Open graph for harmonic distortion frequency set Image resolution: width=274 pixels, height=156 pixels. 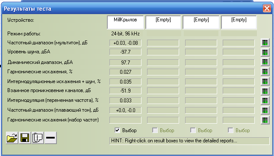coord(265,120)
